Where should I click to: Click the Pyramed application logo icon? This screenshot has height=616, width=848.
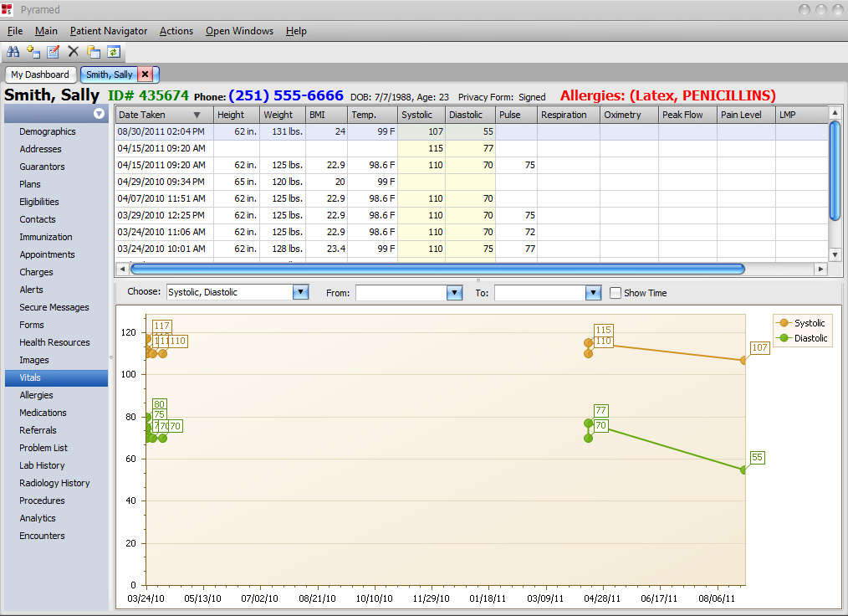[x=7, y=9]
